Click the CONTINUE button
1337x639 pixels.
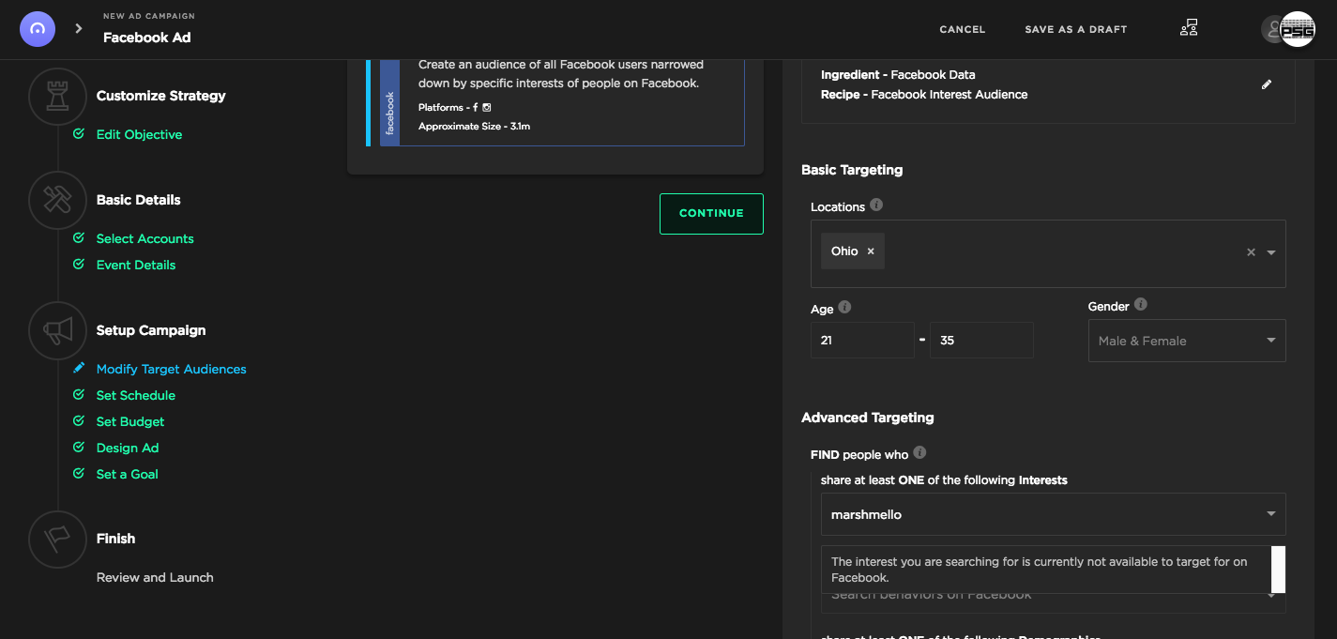pyautogui.click(x=711, y=213)
